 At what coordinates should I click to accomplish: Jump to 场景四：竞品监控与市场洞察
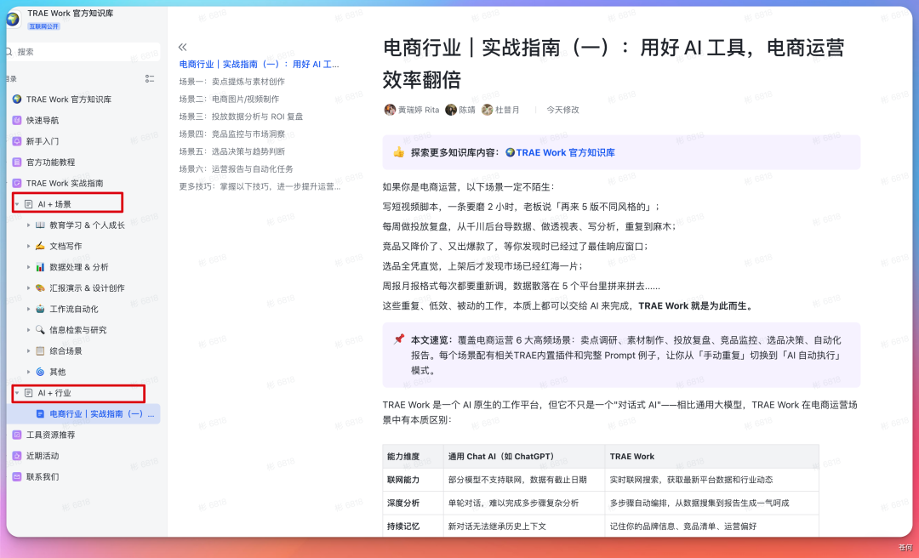tap(232, 134)
